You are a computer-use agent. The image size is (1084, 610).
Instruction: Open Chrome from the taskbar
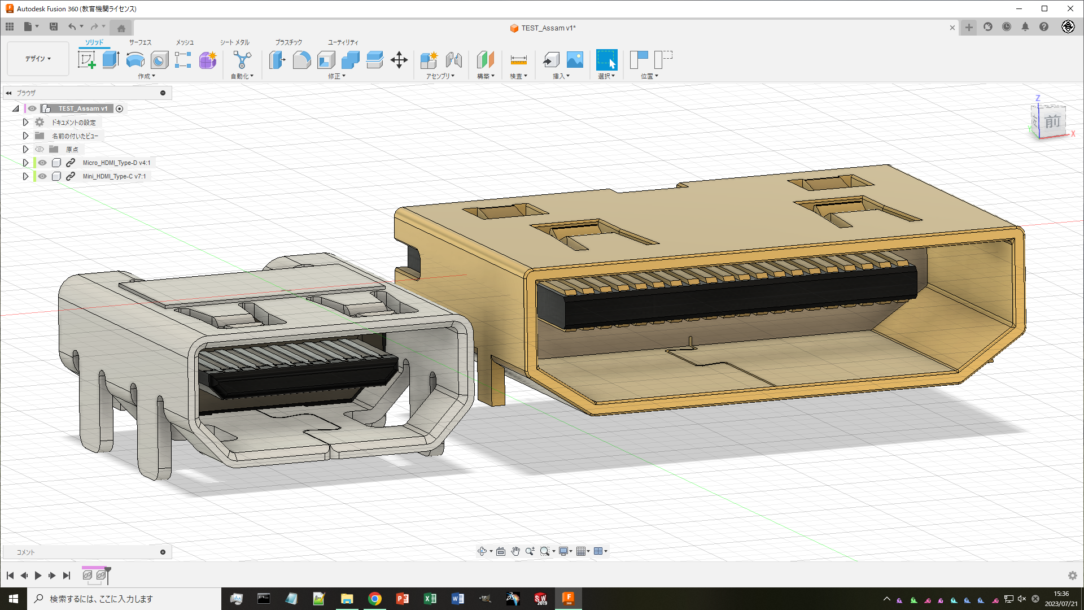click(375, 599)
